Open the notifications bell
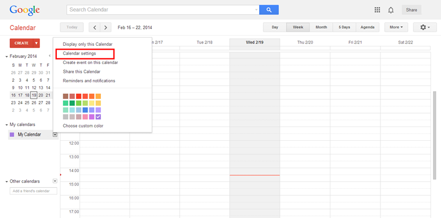This screenshot has height=218, width=441. click(x=391, y=10)
